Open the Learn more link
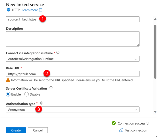157x137 pixels. (x=30, y=10)
